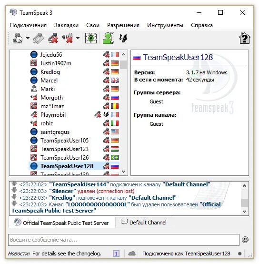Click down arrow of chat log scrollbar
This screenshot has height=264, width=259.
tap(244, 211)
